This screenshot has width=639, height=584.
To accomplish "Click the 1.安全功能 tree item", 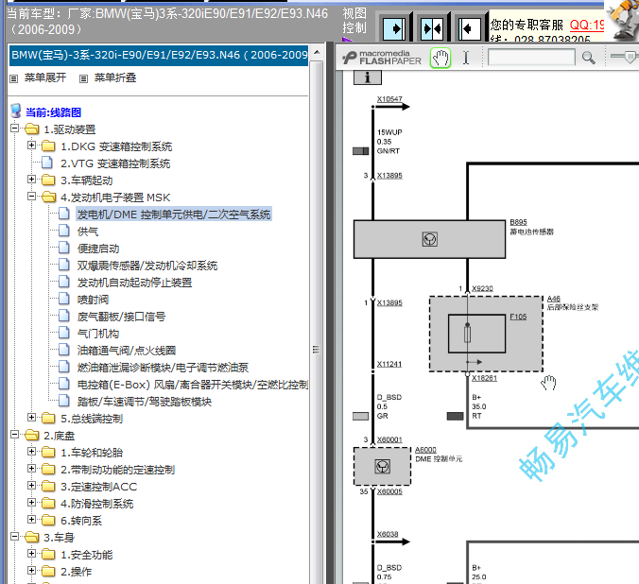I will pyautogui.click(x=87, y=555).
